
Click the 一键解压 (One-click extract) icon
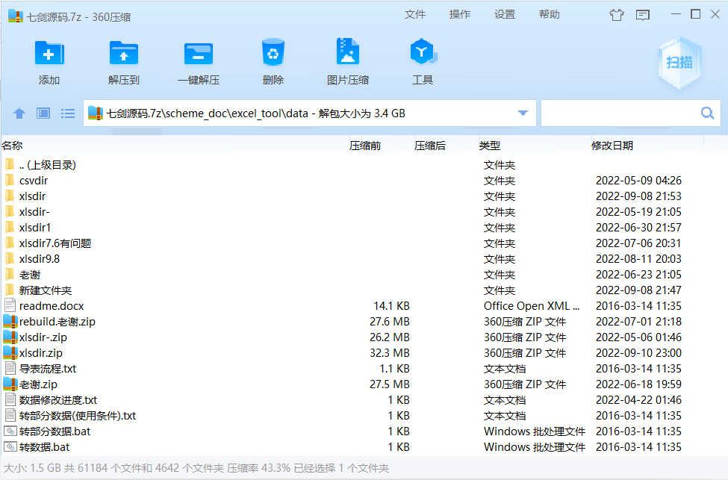click(x=199, y=54)
